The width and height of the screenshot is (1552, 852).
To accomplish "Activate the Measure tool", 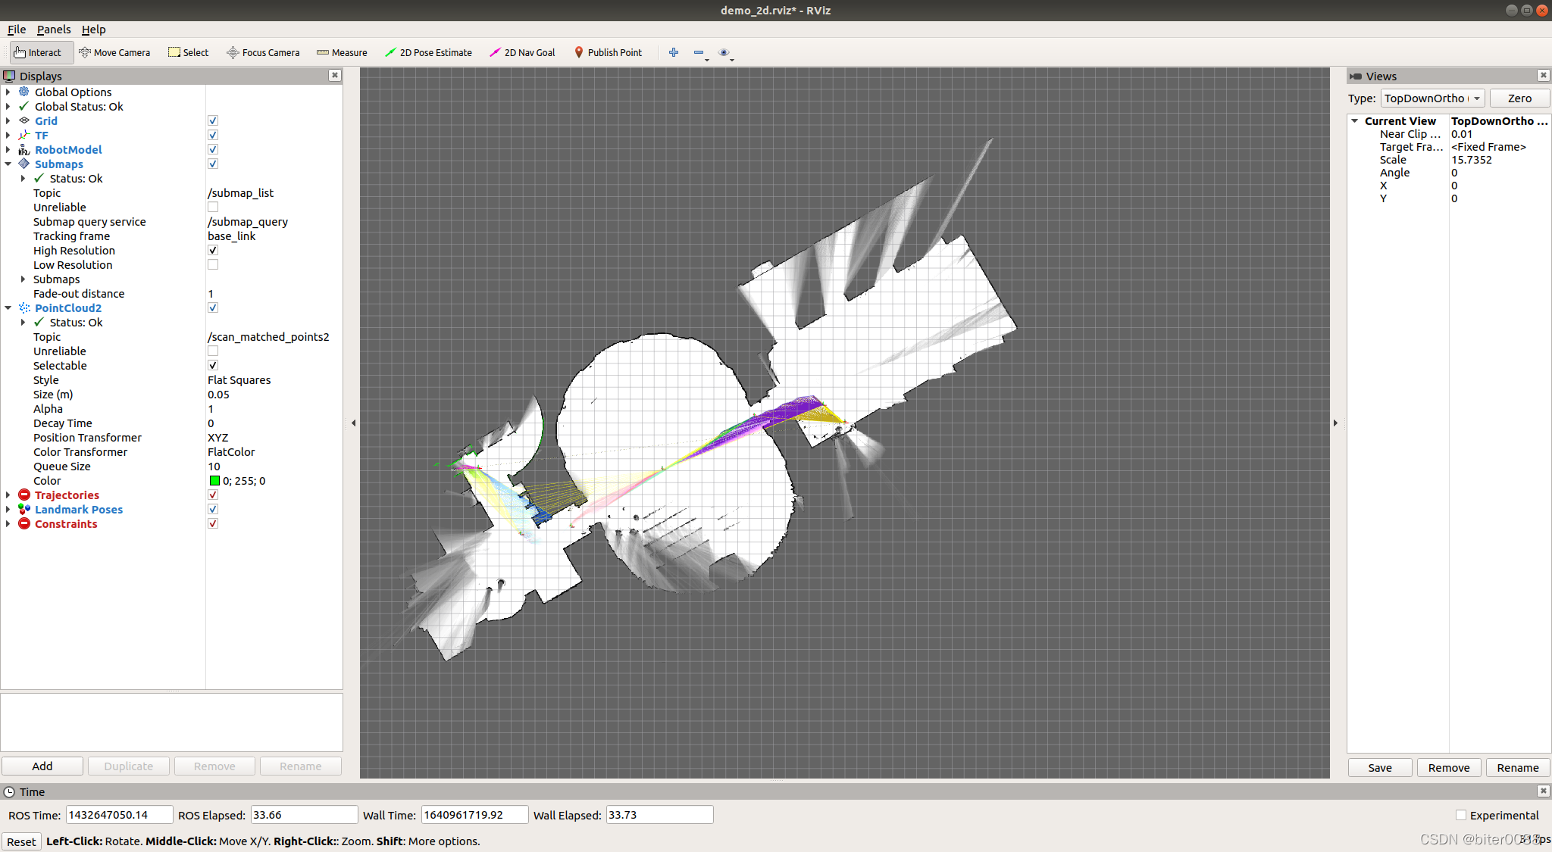I will pos(342,52).
